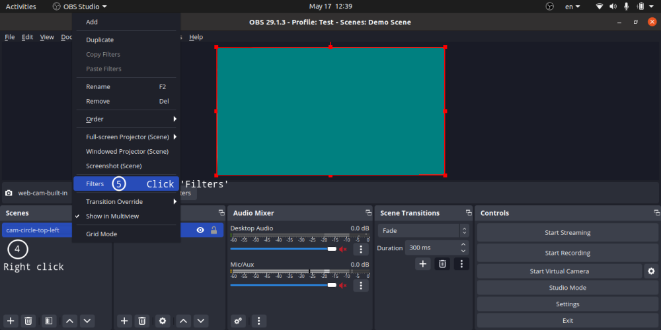Pop out the Sources dock

(x=221, y=213)
